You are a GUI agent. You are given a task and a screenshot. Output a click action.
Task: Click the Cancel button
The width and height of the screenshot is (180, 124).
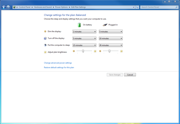[130, 75]
